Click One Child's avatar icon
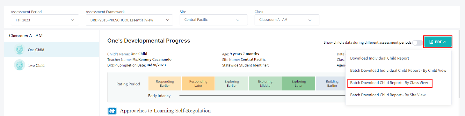Viewport: 465px width, 116px height. 19,50
